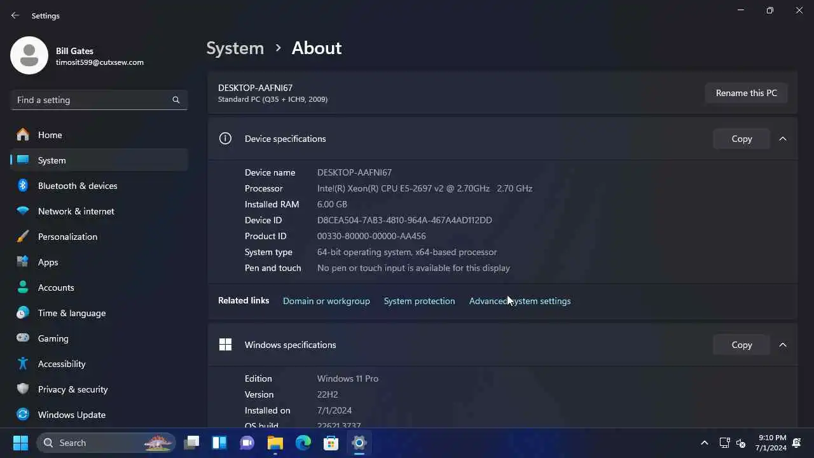The height and width of the screenshot is (458, 814).
Task: Launch the Chat app from taskbar
Action: pyautogui.click(x=247, y=443)
